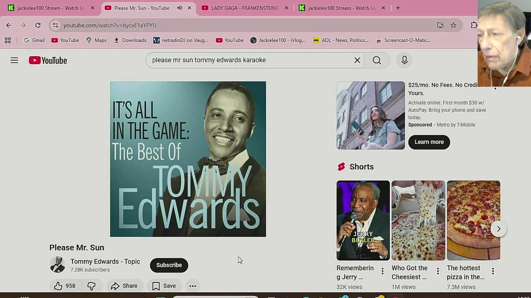Image resolution: width=531 pixels, height=298 pixels.
Task: Open the Metro by T-Mobile ad image
Action: [x=370, y=115]
